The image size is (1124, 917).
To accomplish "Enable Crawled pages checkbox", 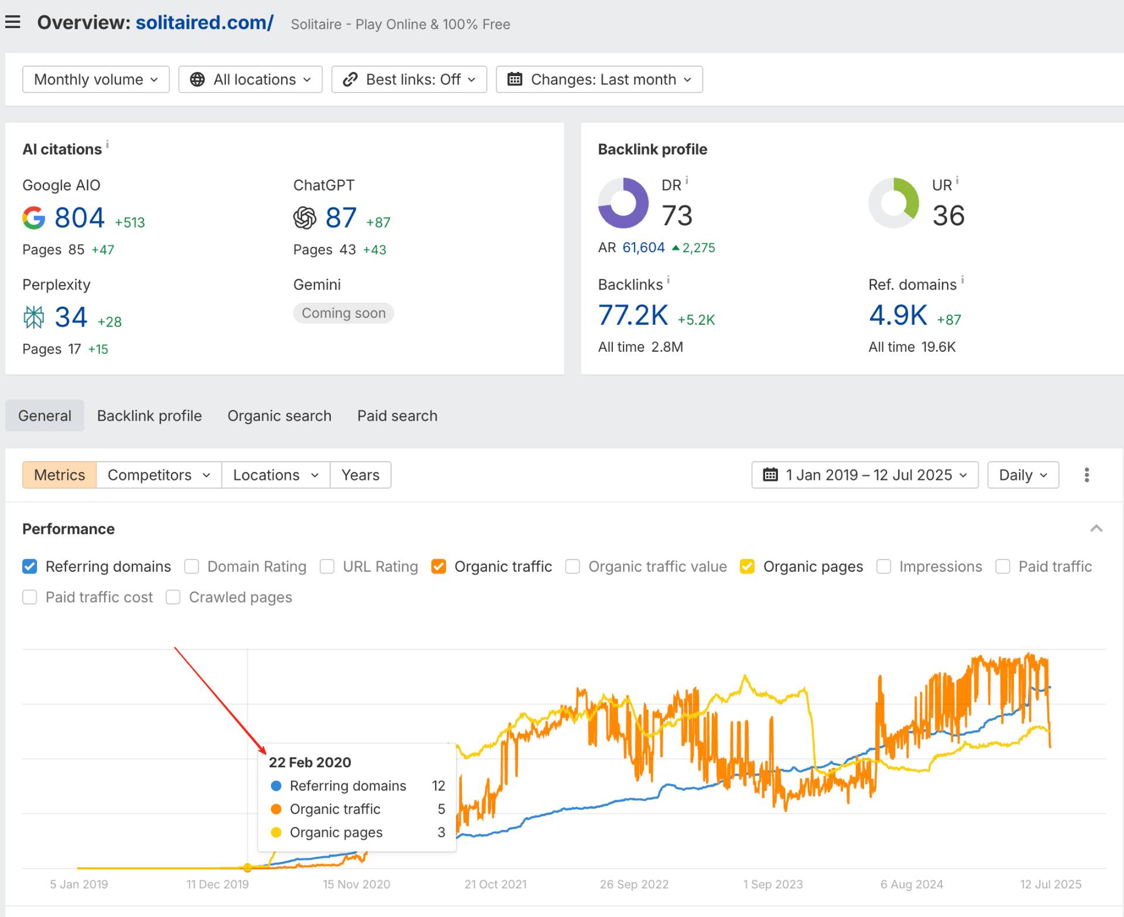I will [x=173, y=597].
